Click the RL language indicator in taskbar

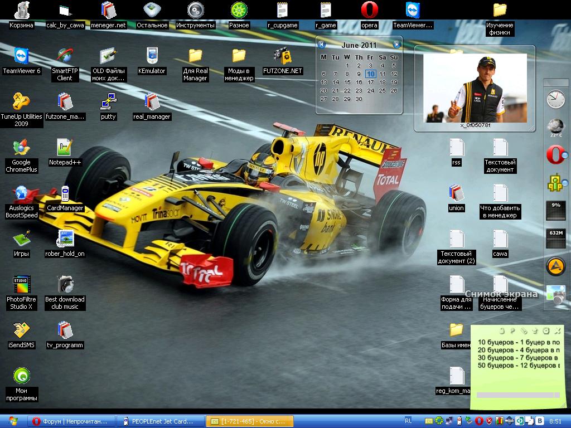(409, 421)
